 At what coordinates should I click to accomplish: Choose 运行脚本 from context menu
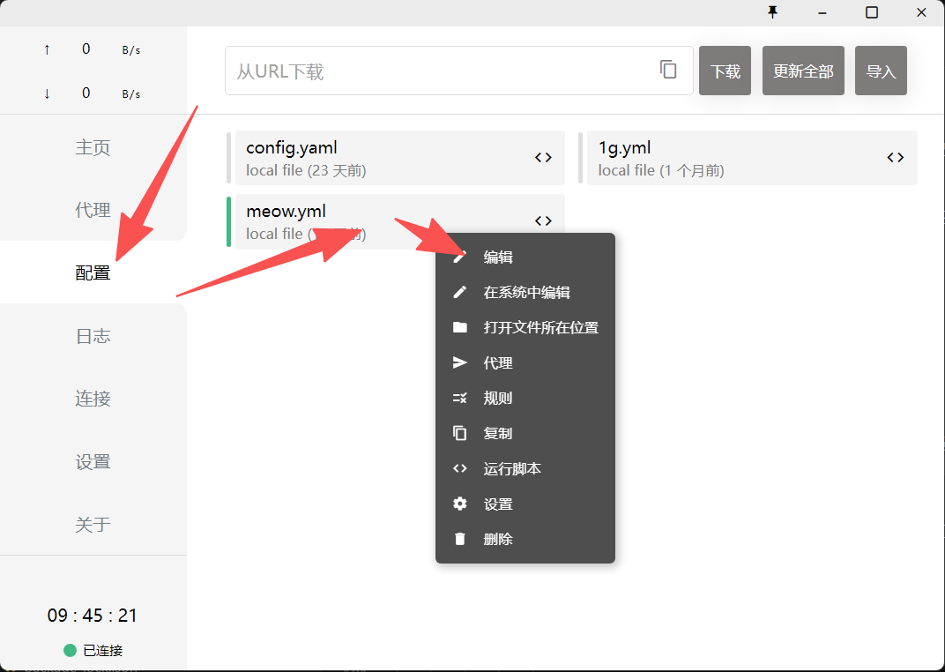[x=512, y=469]
